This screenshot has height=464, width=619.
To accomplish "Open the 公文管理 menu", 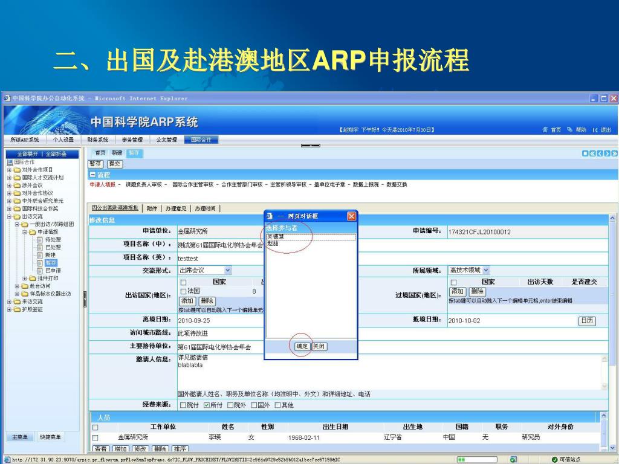I will (x=167, y=140).
